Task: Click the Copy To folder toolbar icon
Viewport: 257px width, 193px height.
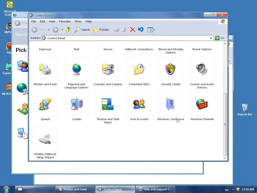Action: [x=124, y=30]
